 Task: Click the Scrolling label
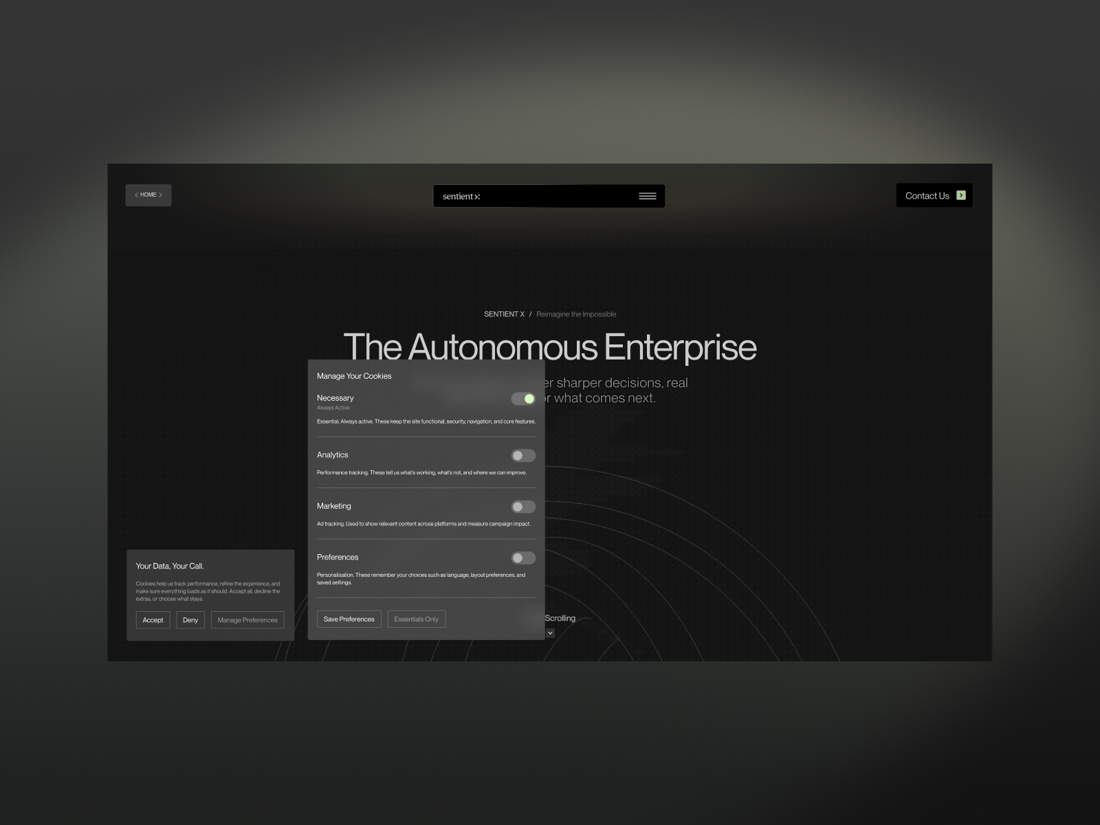(x=560, y=618)
